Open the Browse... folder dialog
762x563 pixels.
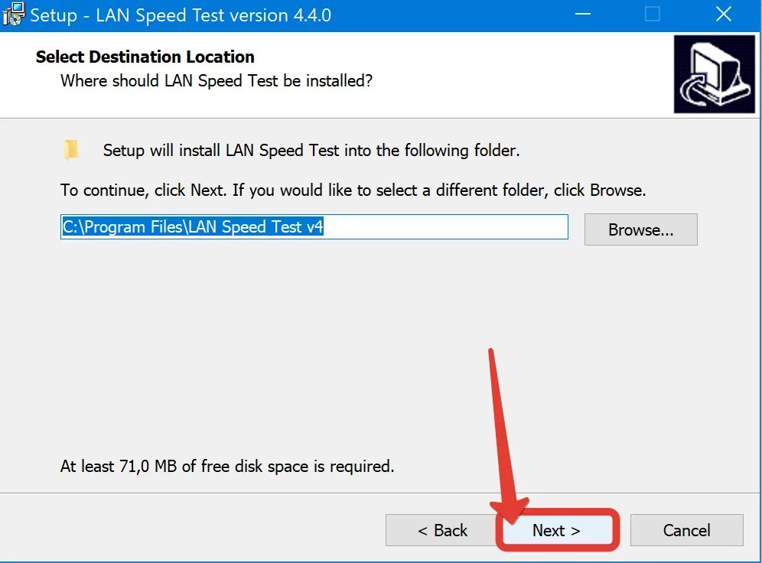[640, 229]
